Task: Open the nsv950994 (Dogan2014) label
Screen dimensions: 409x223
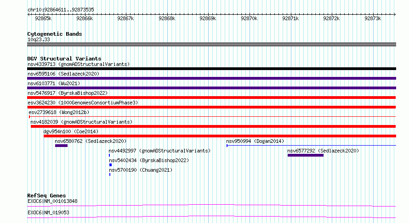Action: [255, 141]
